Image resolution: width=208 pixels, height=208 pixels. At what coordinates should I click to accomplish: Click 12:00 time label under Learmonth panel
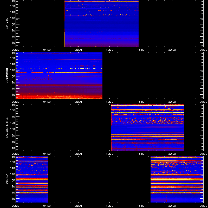coord(109,102)
